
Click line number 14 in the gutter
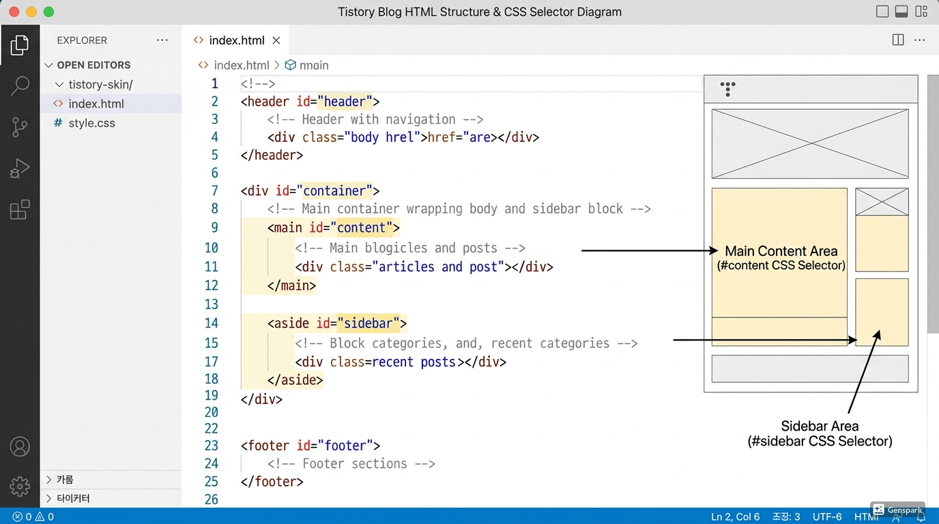click(x=212, y=323)
